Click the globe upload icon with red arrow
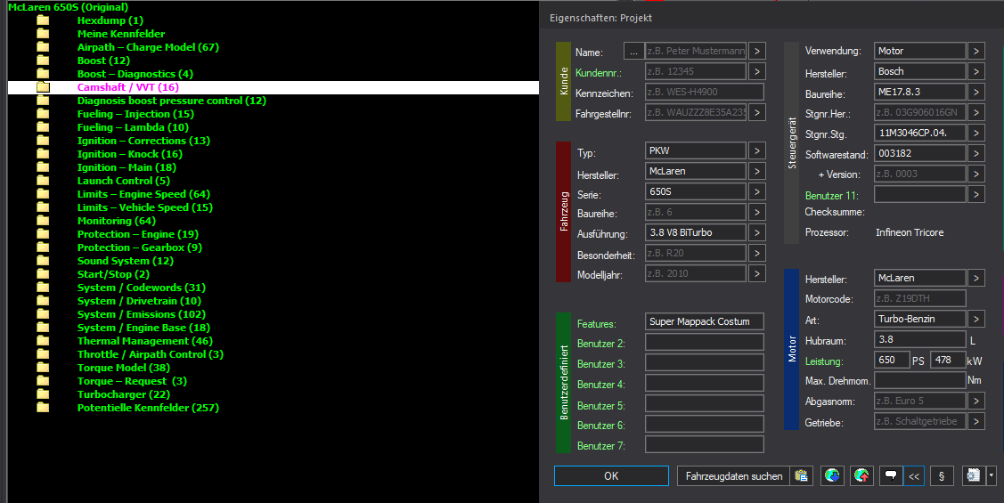 (x=861, y=475)
